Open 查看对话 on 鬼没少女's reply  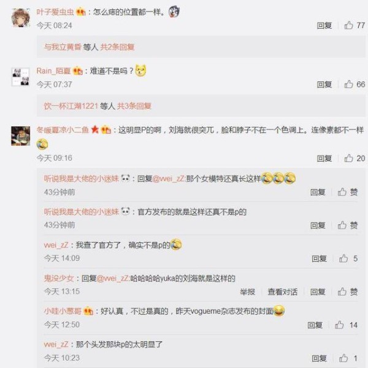(x=283, y=292)
